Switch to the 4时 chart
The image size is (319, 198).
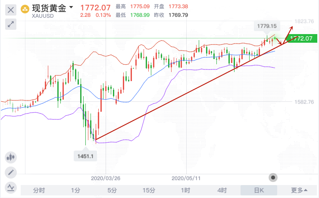(x=222, y=190)
